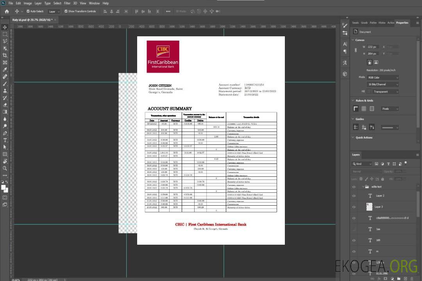Click the canvas width W field
This screenshot has height=281, width=422.
(373, 47)
